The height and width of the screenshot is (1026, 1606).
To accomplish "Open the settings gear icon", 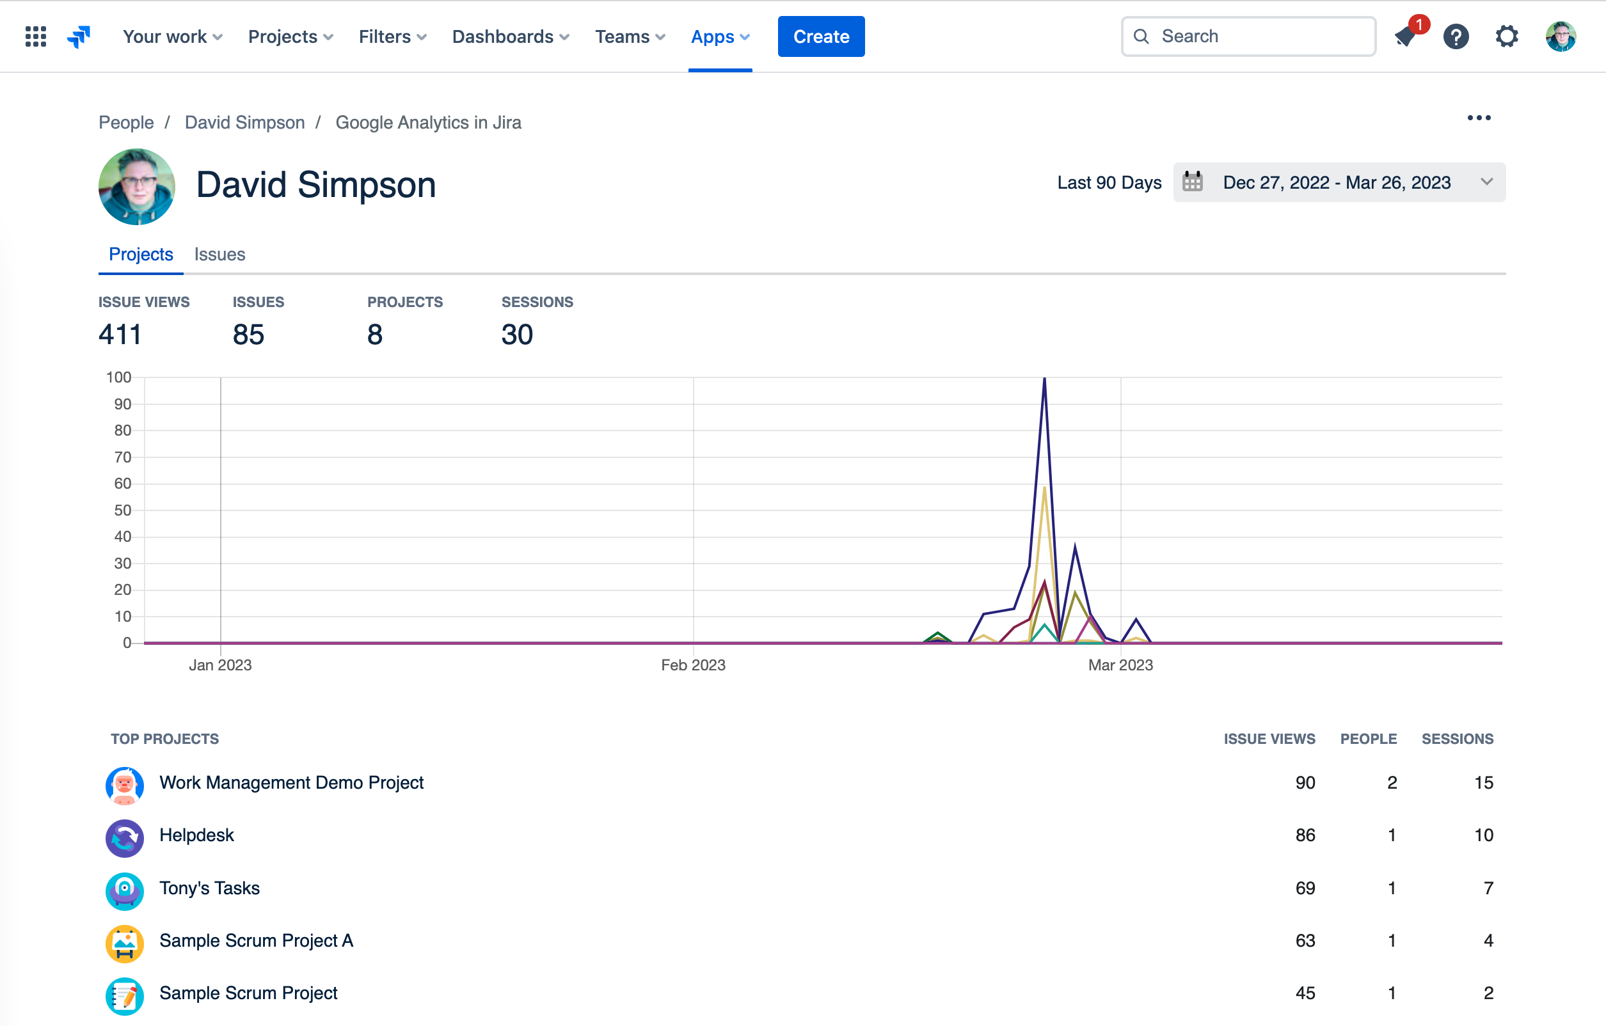I will click(x=1507, y=36).
